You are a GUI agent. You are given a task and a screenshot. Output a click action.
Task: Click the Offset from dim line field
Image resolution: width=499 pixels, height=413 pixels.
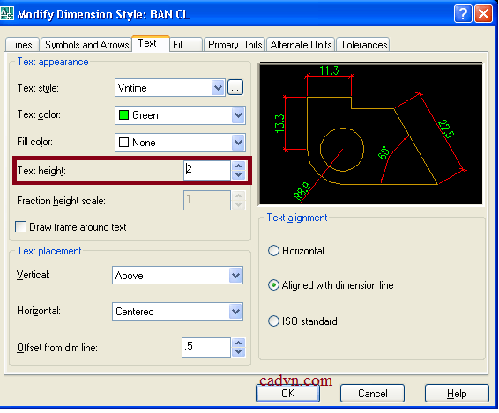(x=206, y=348)
